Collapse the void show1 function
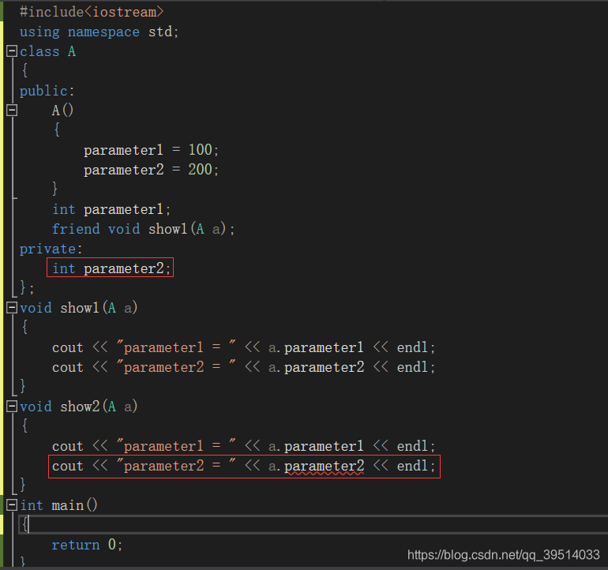 pyautogui.click(x=12, y=308)
